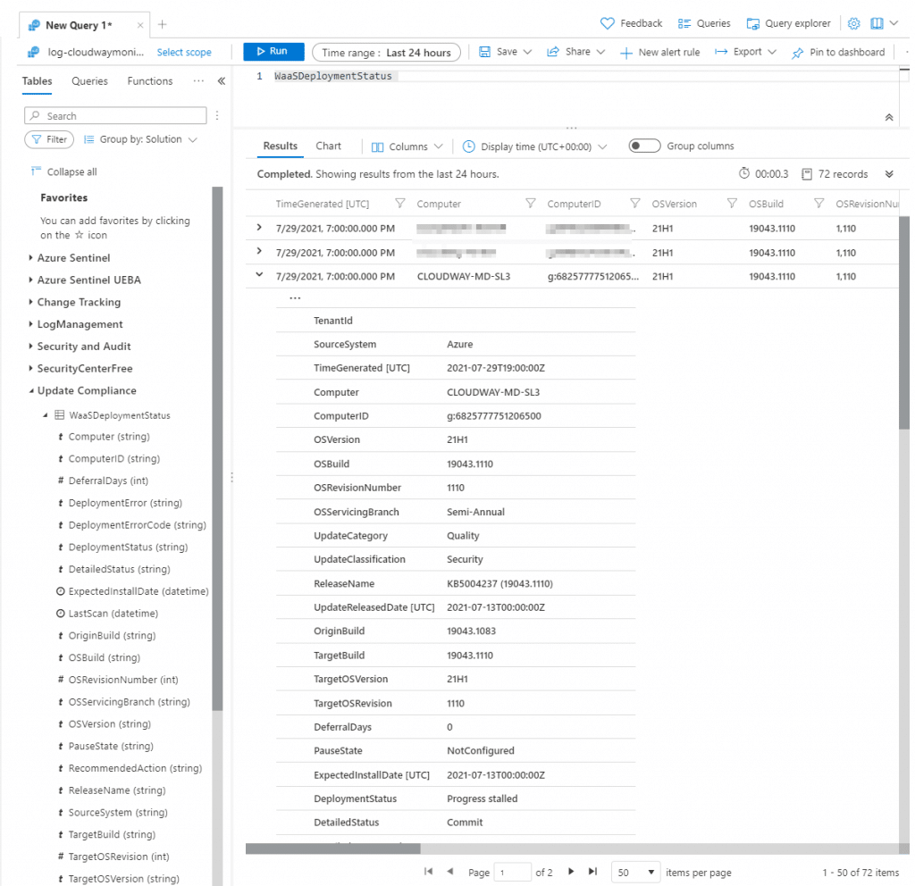Image resolution: width=915 pixels, height=886 pixels.
Task: Open the Columns chooser dropdown
Action: pos(407,146)
